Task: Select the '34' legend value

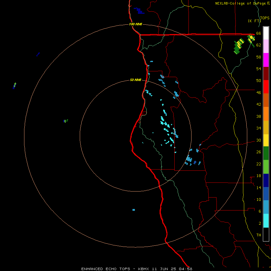Action: pyautogui.click(x=259, y=128)
